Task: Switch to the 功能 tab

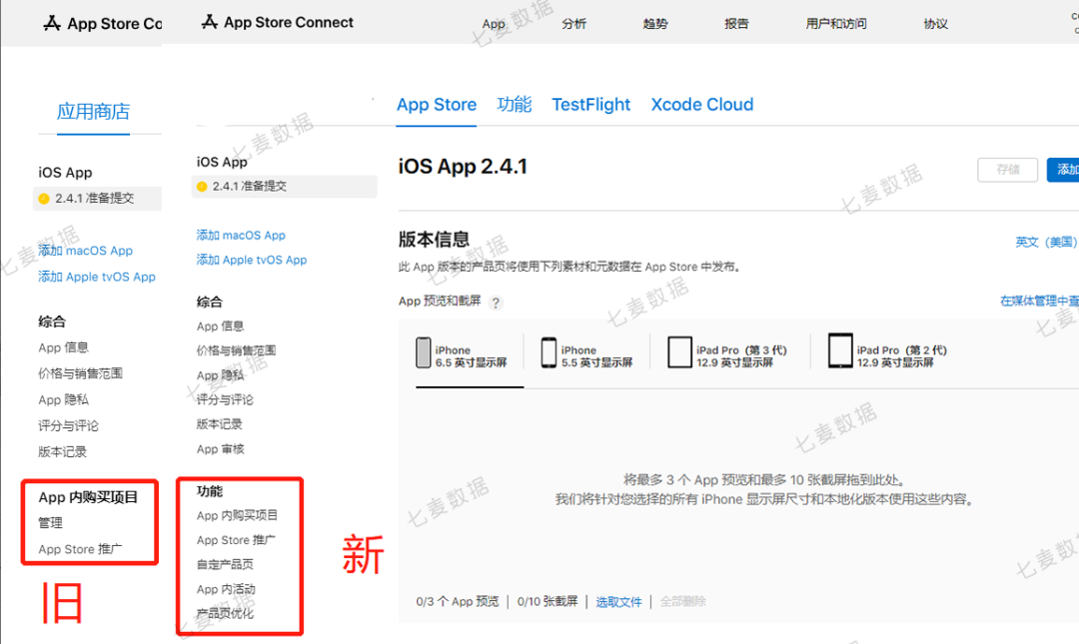Action: [515, 105]
